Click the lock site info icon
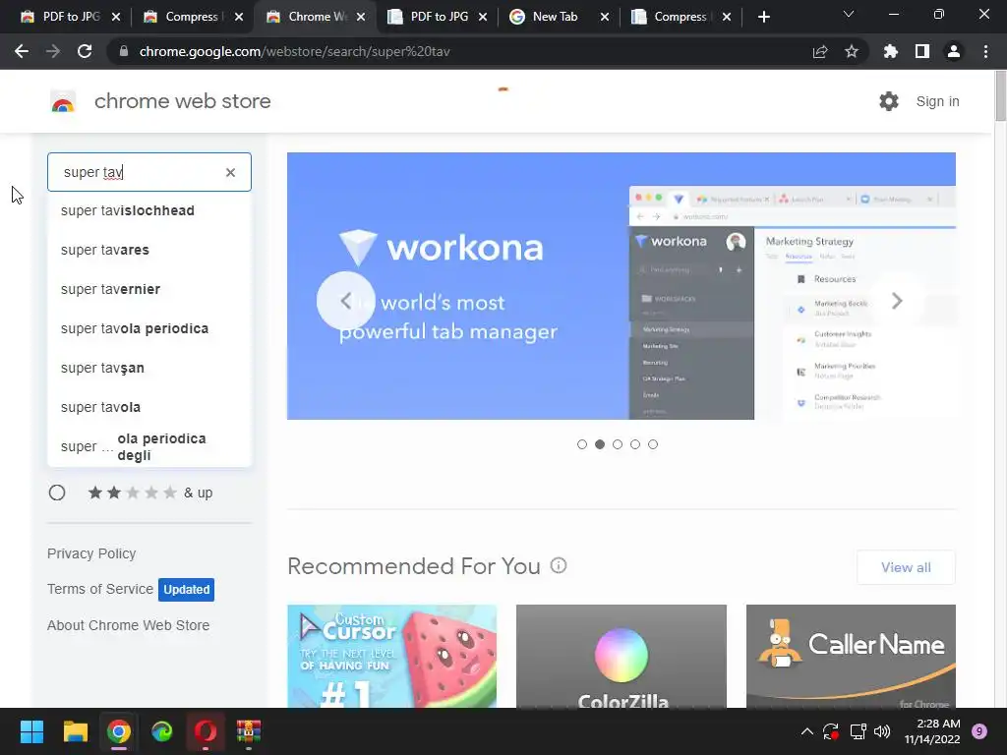Image resolution: width=1007 pixels, height=755 pixels. 124,51
